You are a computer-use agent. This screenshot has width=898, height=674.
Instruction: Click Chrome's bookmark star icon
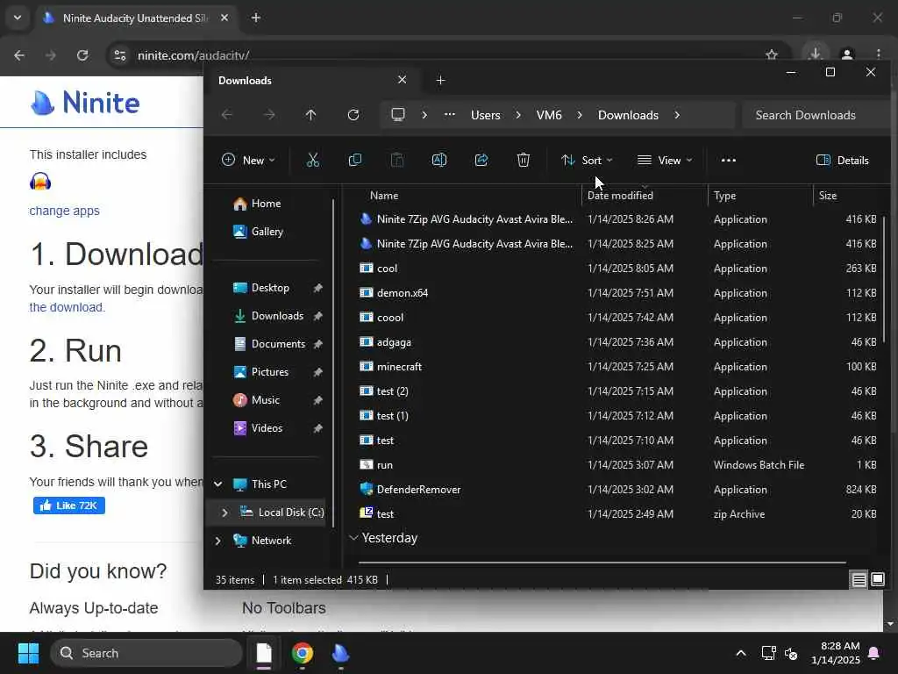[x=772, y=55]
